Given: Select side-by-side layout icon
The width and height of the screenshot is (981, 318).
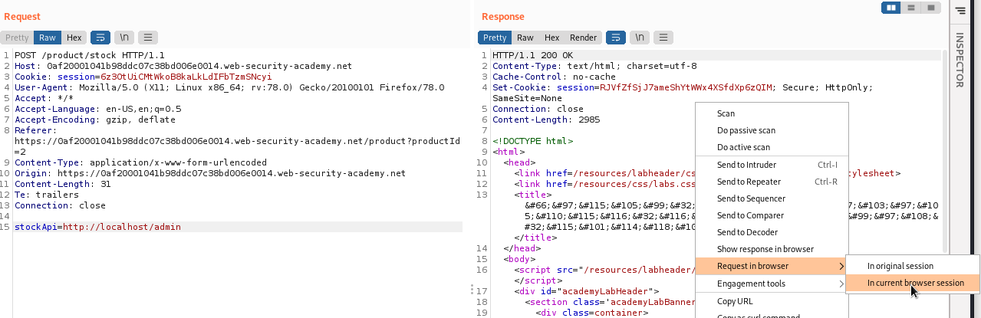Looking at the screenshot, I should tap(892, 8).
